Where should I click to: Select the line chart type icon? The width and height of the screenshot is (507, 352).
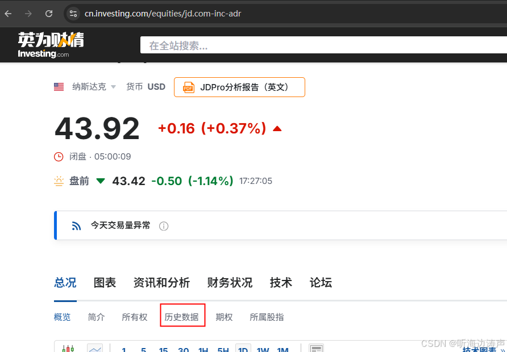[x=95, y=348]
